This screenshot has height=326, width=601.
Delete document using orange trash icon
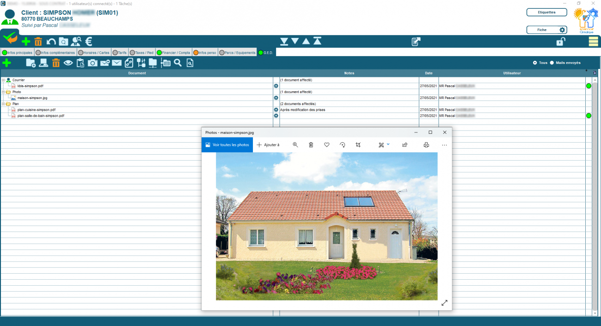56,63
